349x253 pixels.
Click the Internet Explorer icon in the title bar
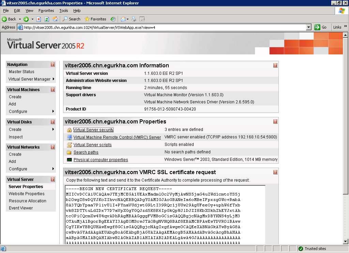(x=3, y=3)
